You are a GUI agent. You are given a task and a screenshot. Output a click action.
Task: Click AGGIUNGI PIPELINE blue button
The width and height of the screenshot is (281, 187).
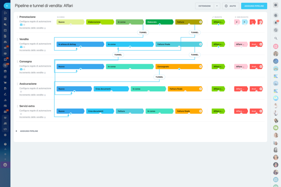(x=254, y=6)
